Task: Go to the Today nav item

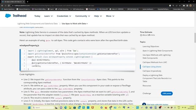Action: point(37,16)
